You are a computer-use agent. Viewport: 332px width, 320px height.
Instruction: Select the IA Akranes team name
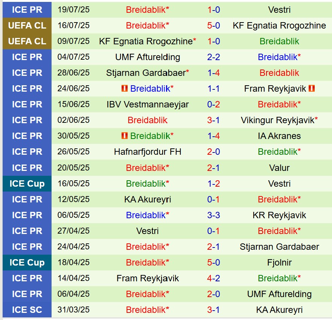click(279, 136)
